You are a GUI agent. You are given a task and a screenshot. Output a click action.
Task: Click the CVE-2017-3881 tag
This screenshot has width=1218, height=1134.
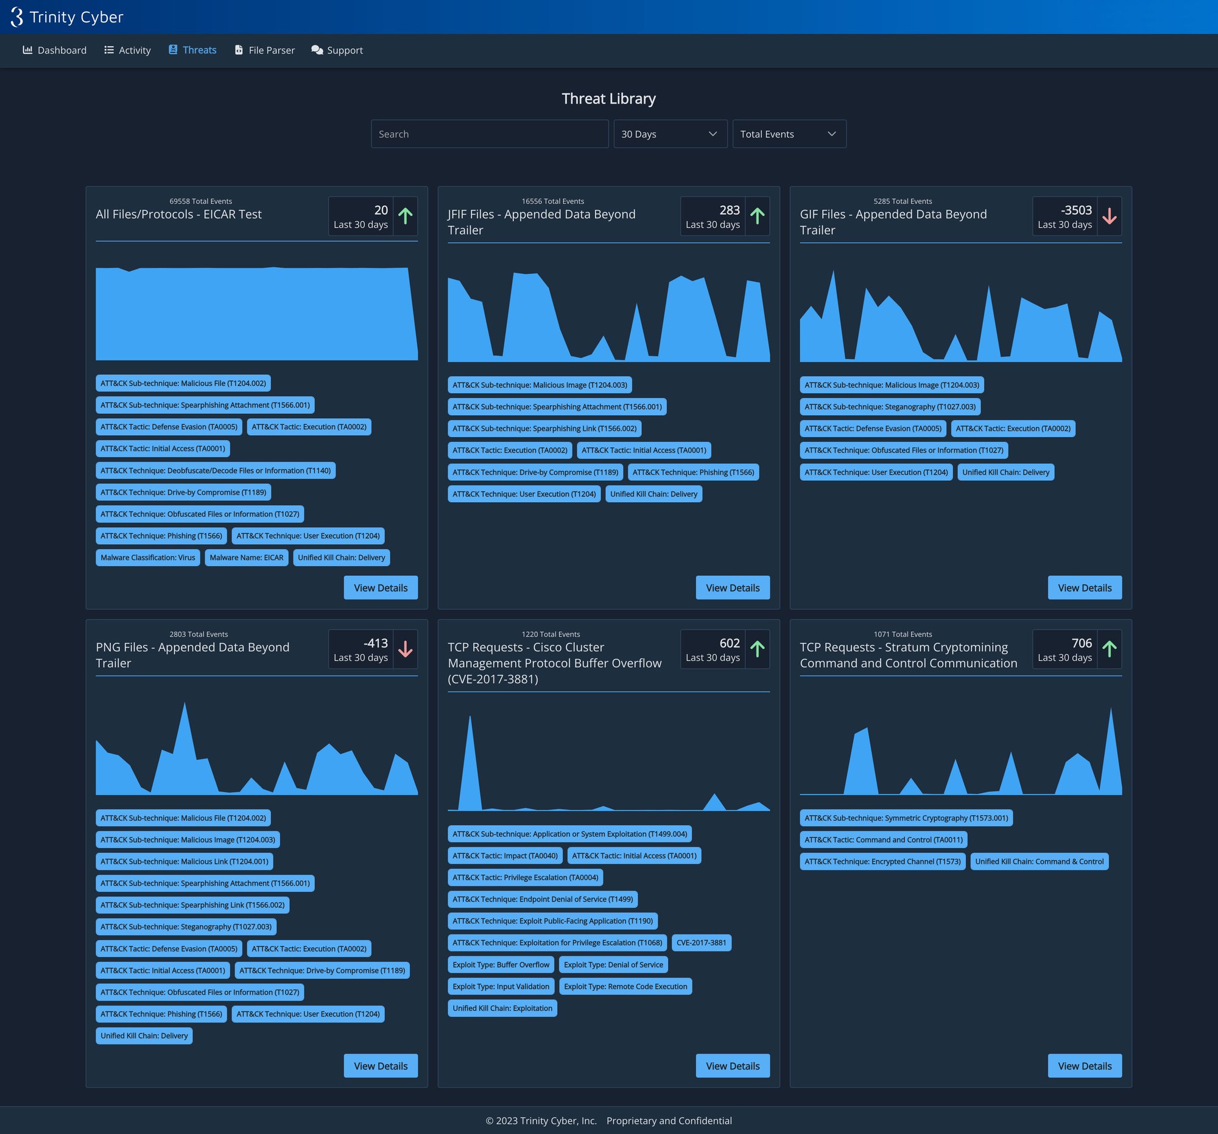click(x=701, y=942)
